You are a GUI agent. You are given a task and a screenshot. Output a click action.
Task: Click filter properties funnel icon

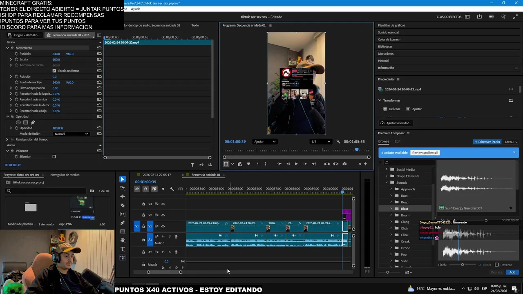[x=192, y=165]
